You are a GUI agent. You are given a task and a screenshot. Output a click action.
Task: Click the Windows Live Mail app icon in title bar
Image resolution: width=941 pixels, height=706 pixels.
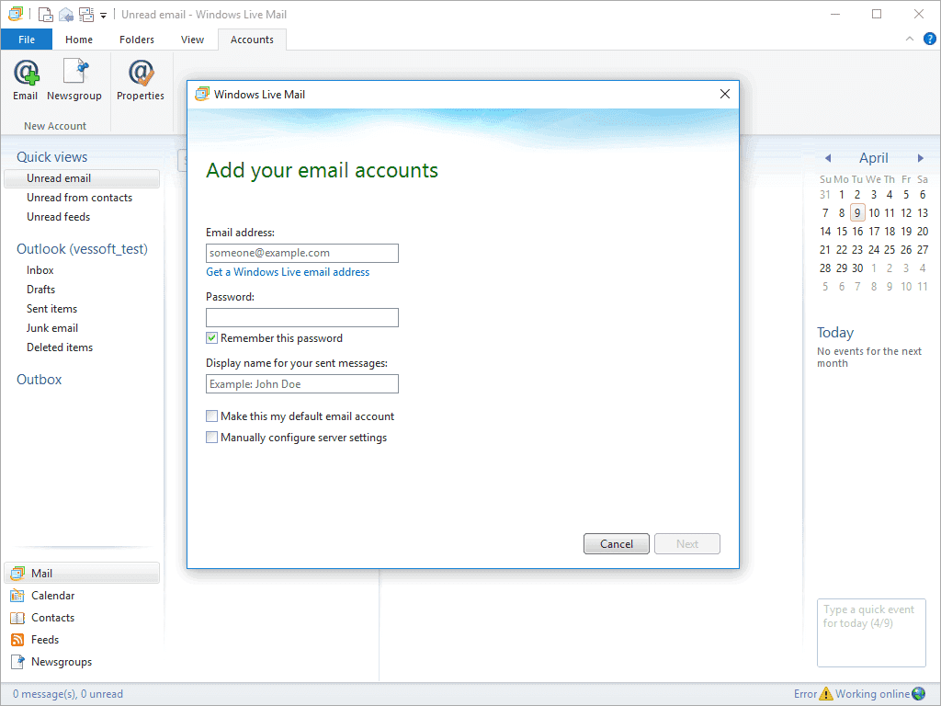pyautogui.click(x=15, y=14)
